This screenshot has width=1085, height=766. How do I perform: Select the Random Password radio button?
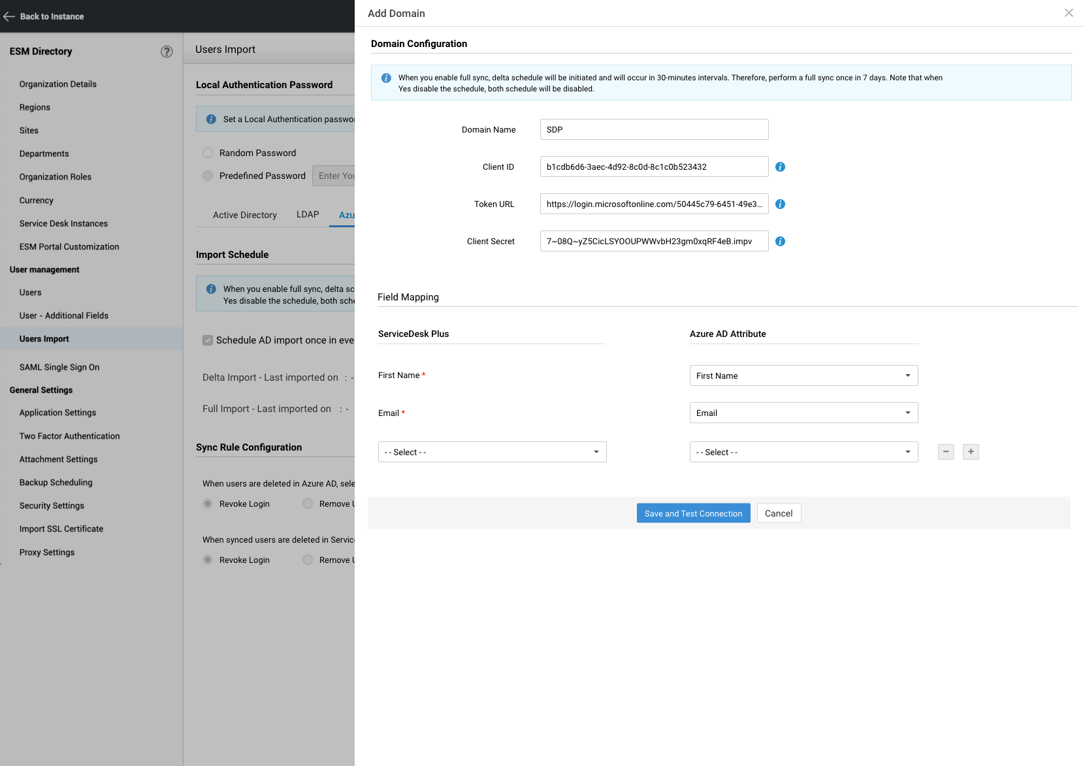click(x=208, y=153)
